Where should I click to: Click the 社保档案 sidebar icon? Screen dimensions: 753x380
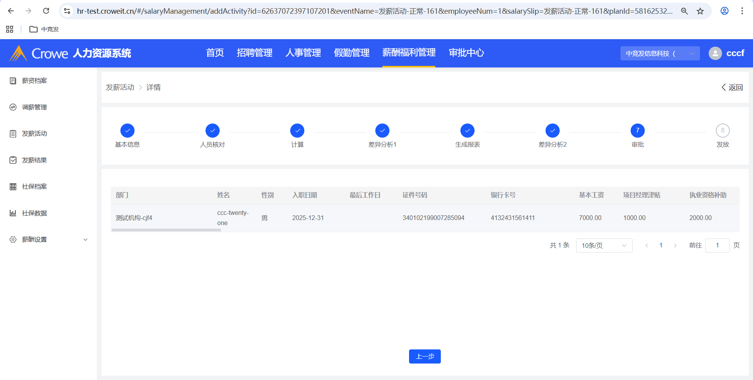13,187
